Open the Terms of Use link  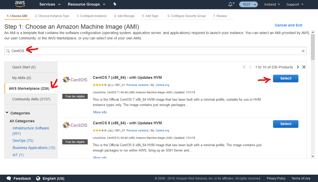[301, 178]
